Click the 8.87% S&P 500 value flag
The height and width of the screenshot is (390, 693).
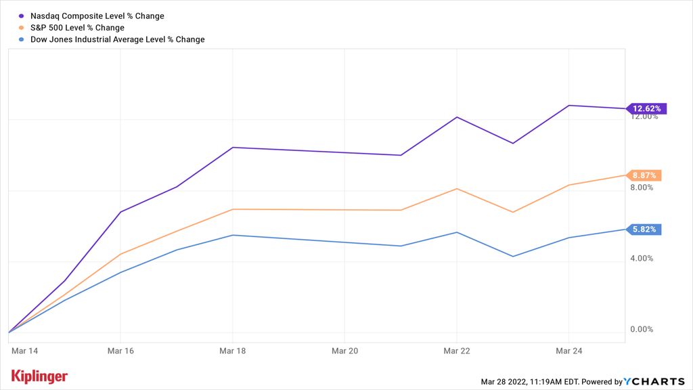tap(644, 175)
